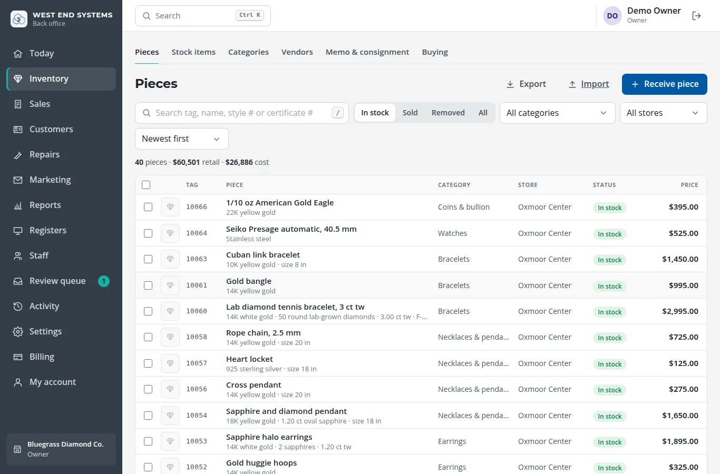The width and height of the screenshot is (720, 474).
Task: Click the PRICE column header
Action: point(689,185)
